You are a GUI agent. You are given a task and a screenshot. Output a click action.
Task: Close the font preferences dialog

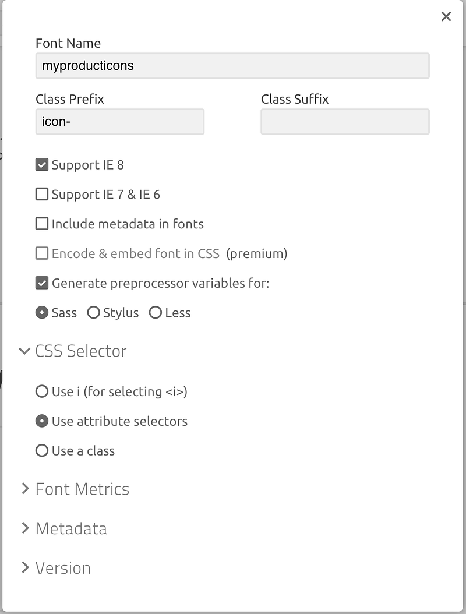446,16
